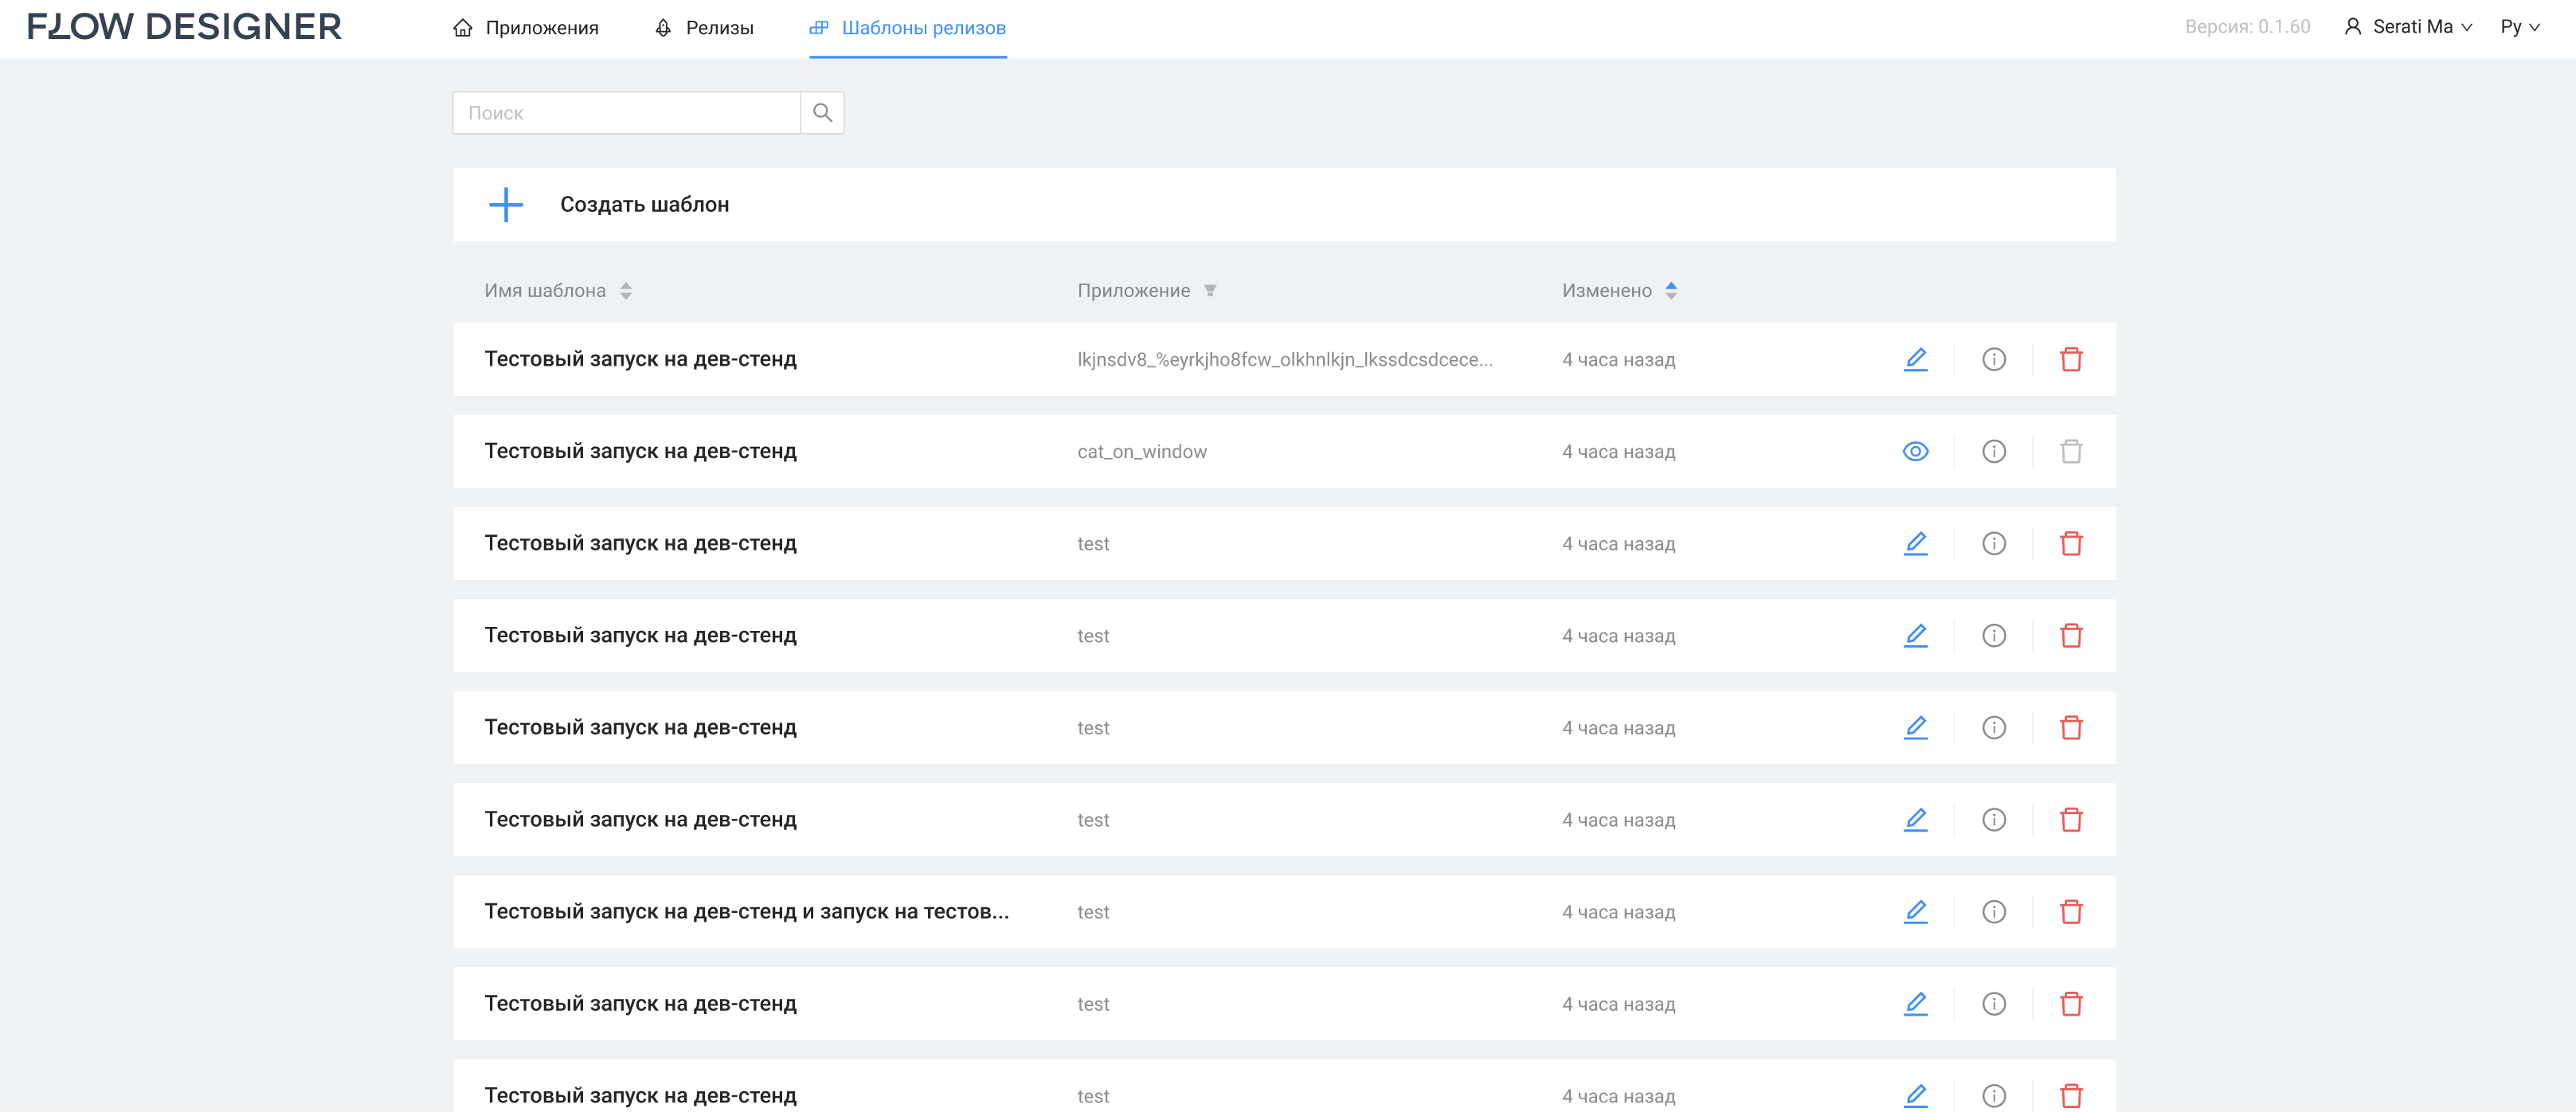
Task: Delete the truncated 'и запуск на тестов...' template
Action: pyautogui.click(x=2070, y=911)
